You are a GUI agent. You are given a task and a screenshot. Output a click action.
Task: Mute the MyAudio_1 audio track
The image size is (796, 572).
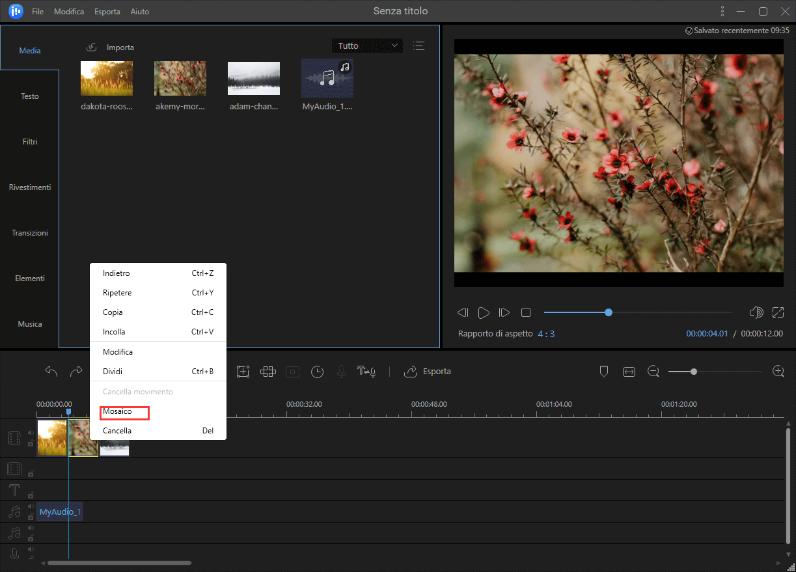click(x=31, y=508)
